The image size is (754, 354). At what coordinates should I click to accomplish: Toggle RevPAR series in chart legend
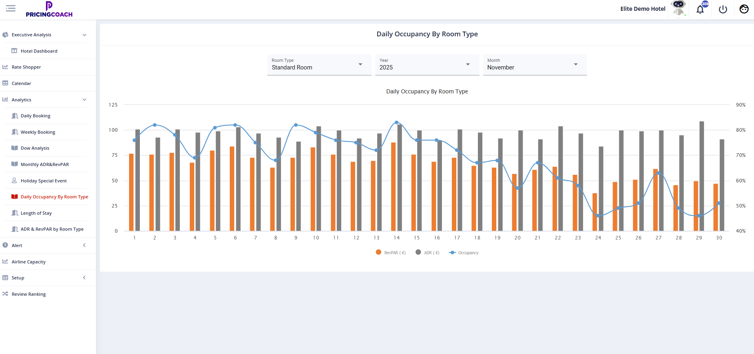coord(391,253)
